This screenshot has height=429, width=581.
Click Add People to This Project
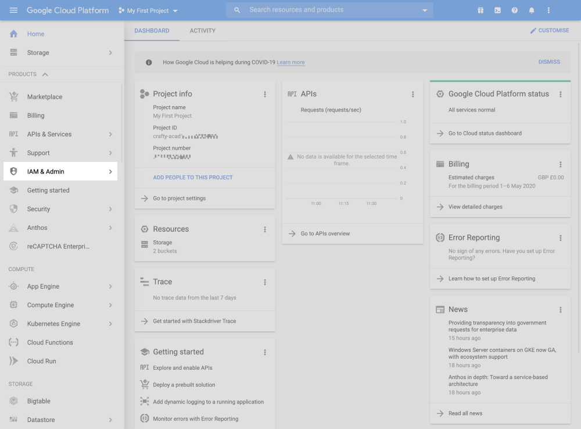(193, 178)
